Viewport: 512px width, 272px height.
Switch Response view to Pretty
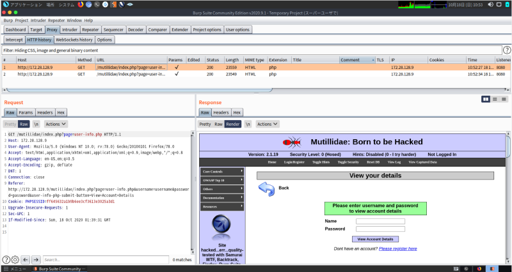tap(205, 124)
